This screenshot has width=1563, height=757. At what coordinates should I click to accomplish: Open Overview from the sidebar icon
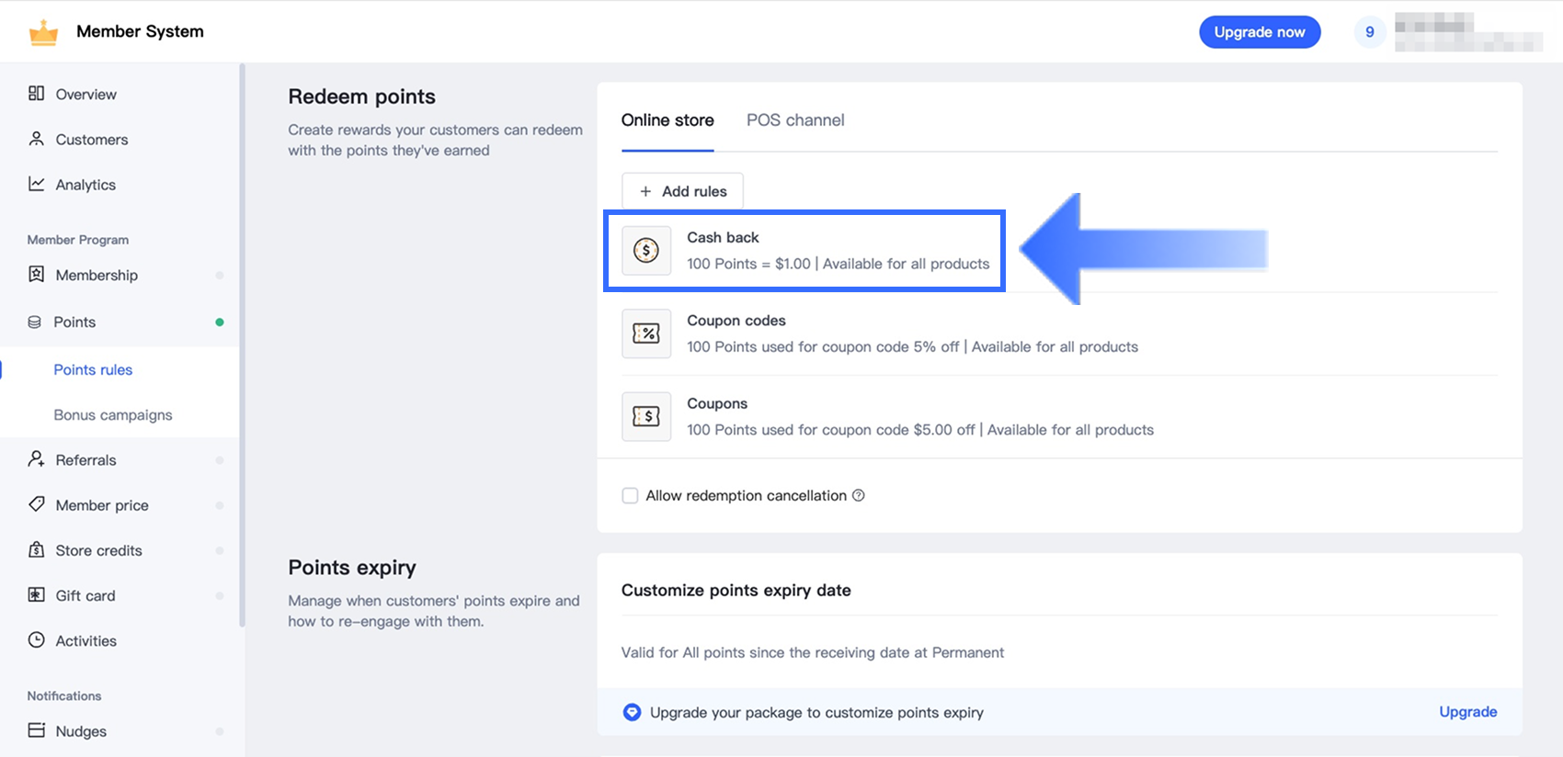pos(37,94)
